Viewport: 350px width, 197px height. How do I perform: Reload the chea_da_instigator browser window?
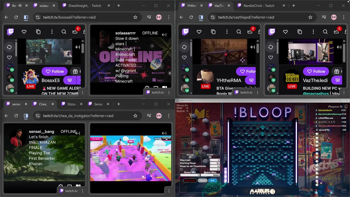pyautogui.click(x=16, y=116)
